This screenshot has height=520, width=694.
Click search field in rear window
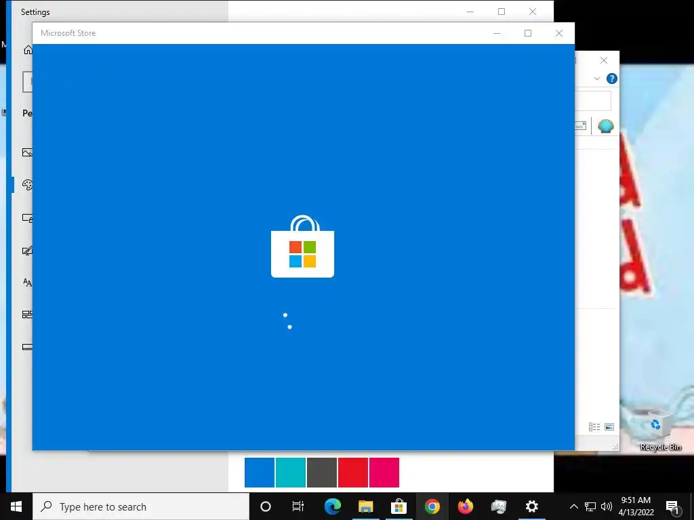pos(593,102)
